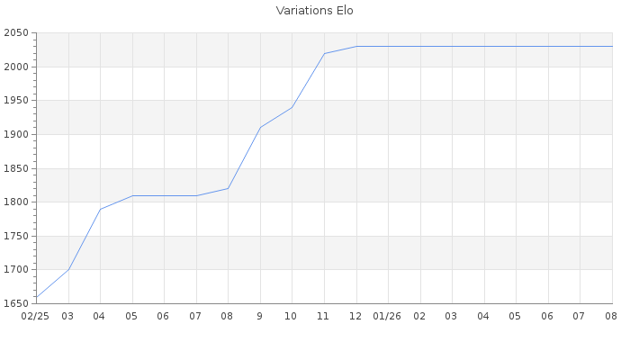The image size is (630, 360).
Task: Click the data point at month 08 of 2025
Action: click(229, 188)
